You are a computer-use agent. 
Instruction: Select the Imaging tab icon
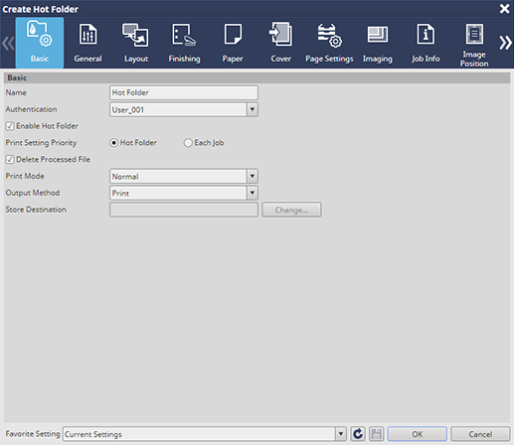(378, 35)
